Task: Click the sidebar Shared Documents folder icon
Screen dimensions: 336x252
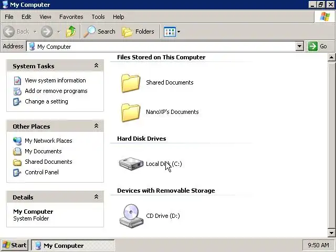Action: pos(17,162)
